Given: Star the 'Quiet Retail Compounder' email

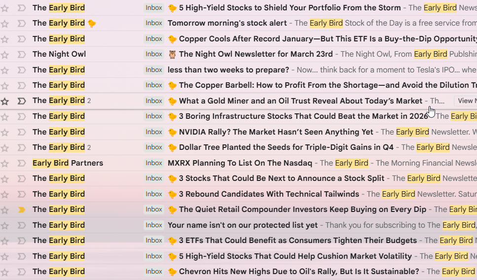Looking at the screenshot, I should pos(5,210).
